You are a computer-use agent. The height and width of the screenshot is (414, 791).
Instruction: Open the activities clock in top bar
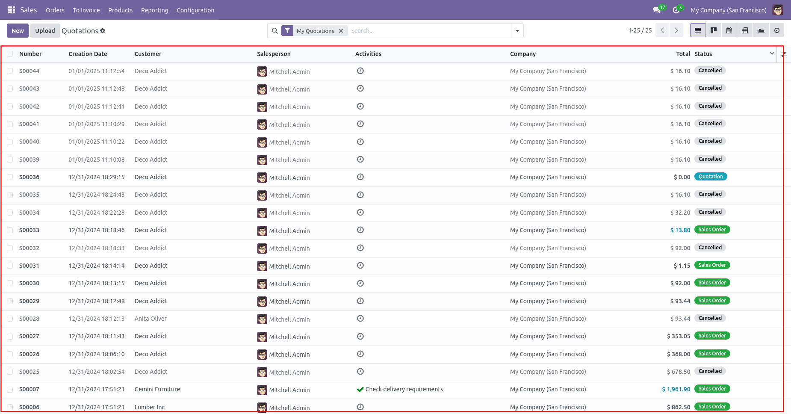[x=676, y=10]
